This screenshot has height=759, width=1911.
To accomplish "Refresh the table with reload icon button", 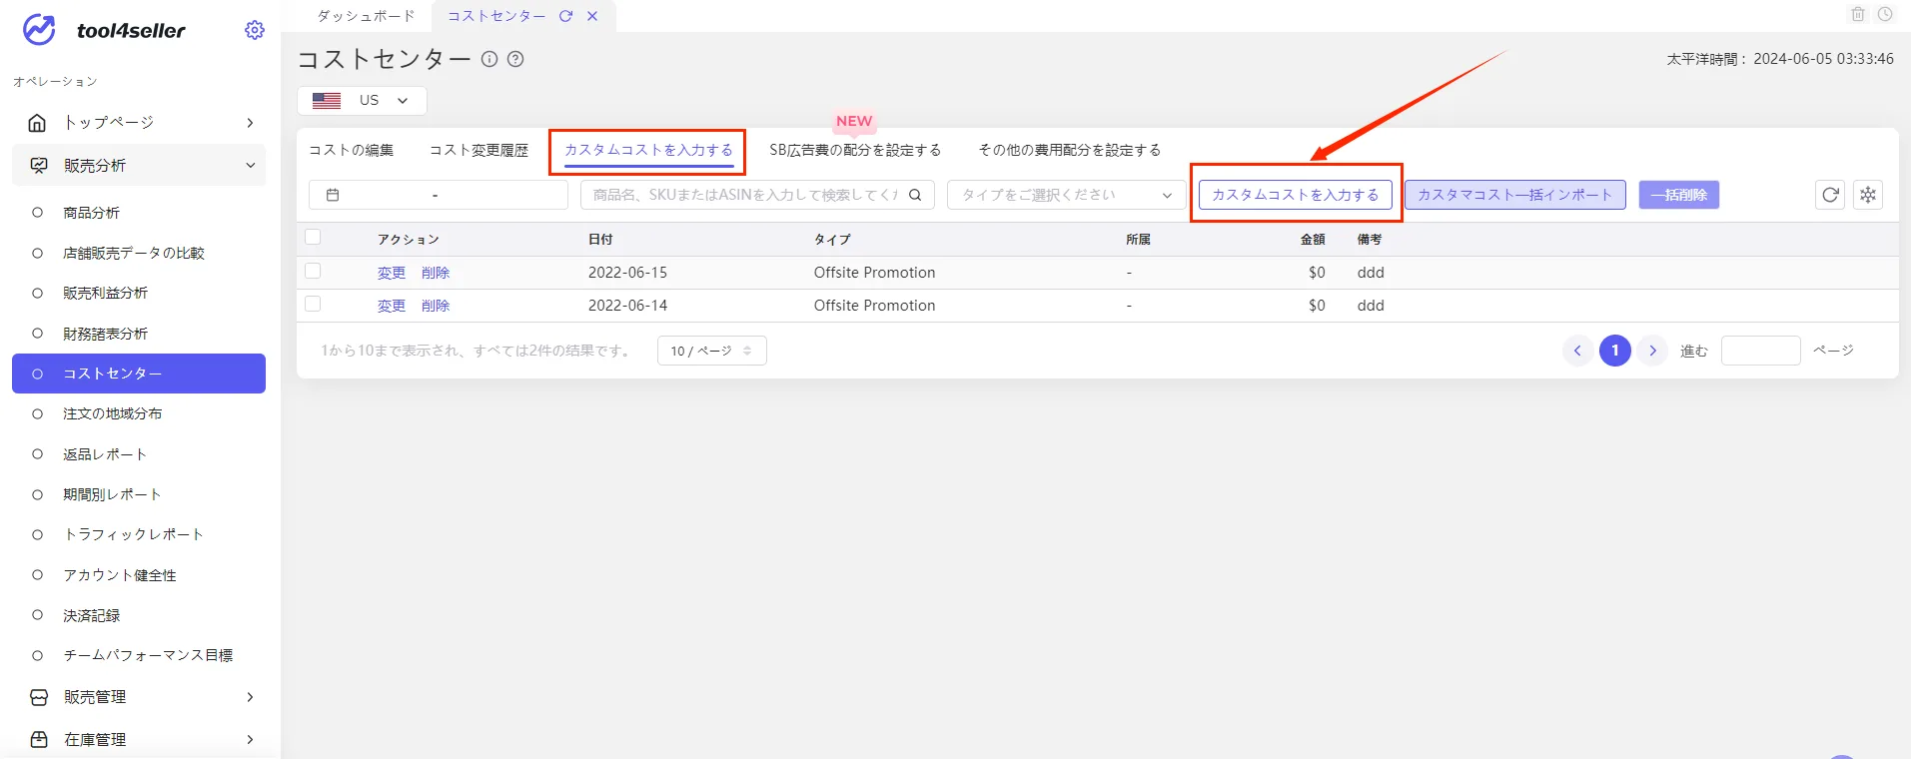I will pos(1830,195).
